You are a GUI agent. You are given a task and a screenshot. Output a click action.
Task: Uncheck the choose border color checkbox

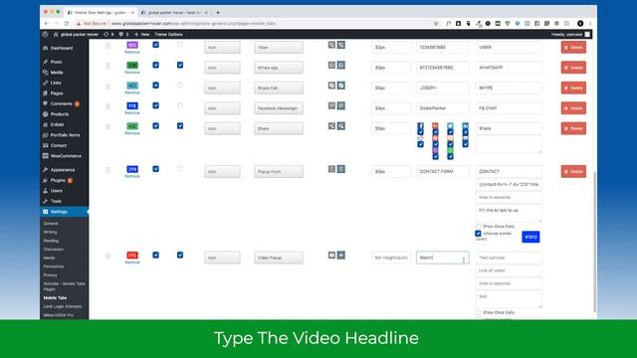pos(478,234)
